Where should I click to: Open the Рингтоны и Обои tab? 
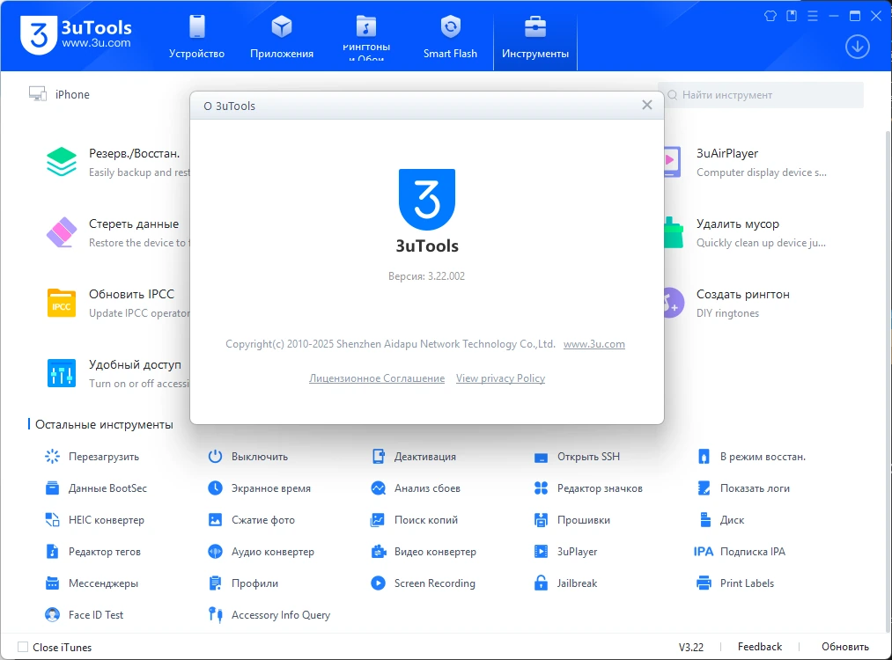(x=366, y=37)
